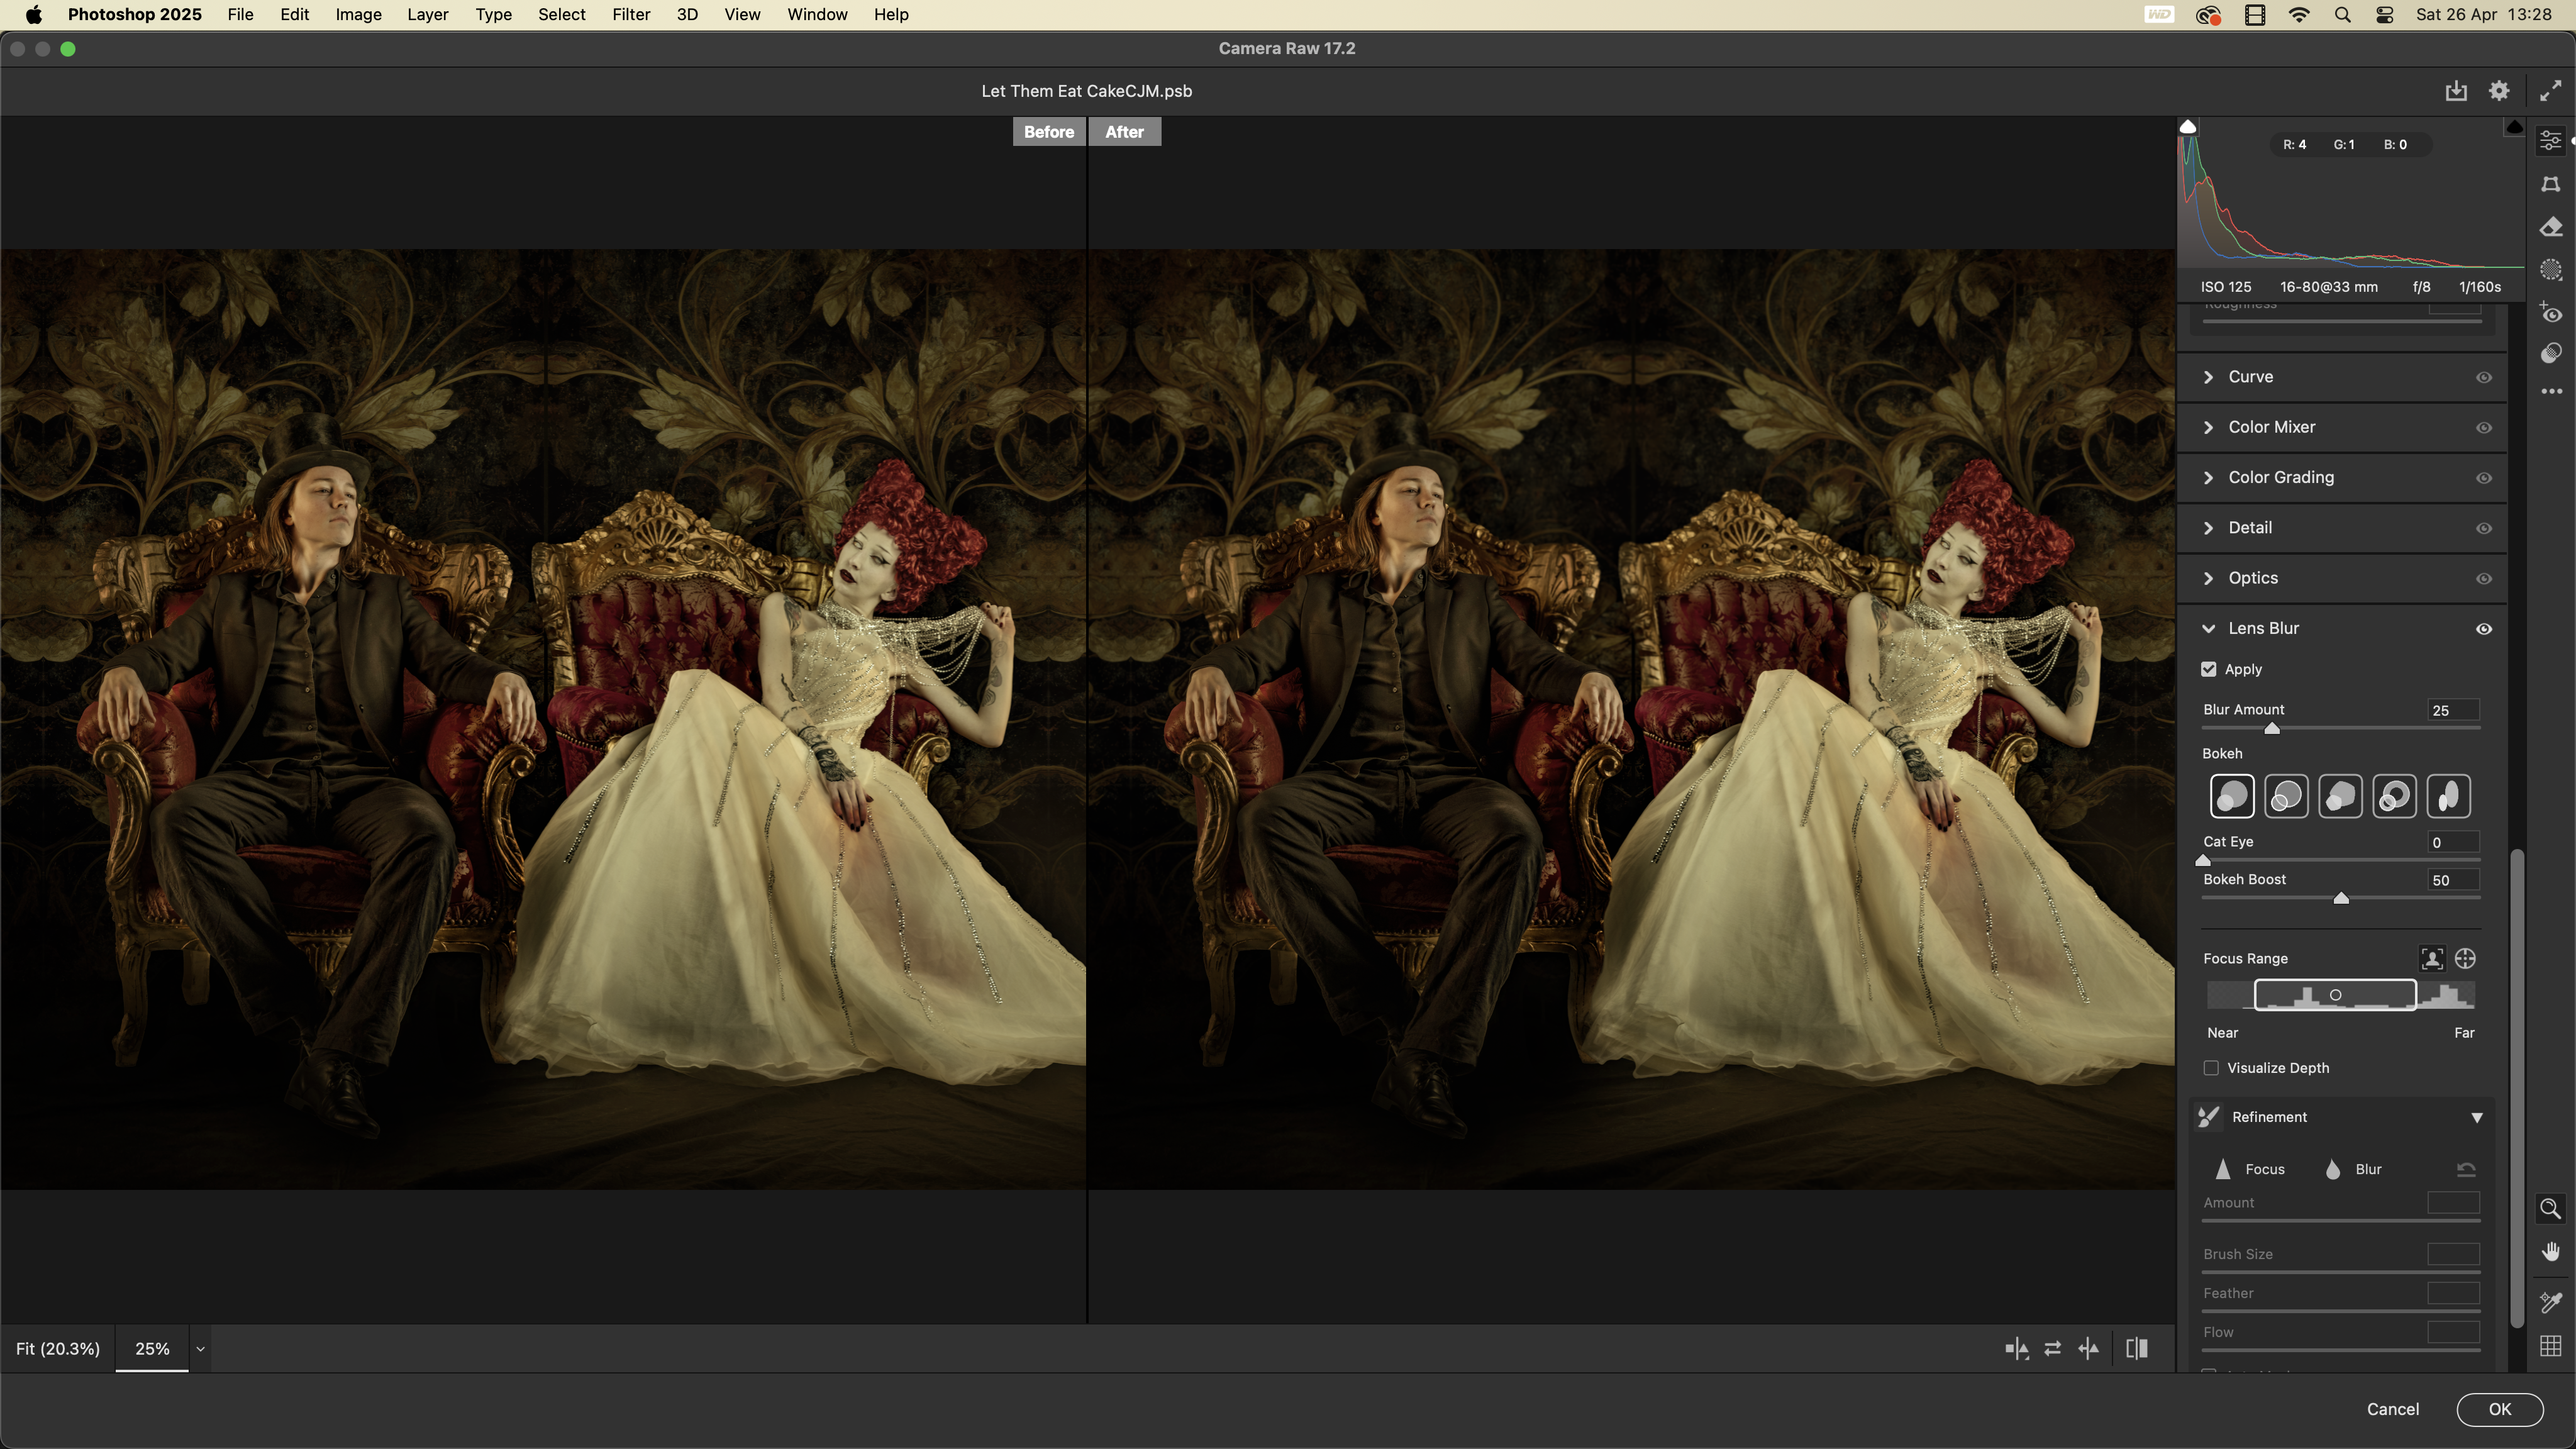Select the Red Eye removal tool

pos(2551,313)
